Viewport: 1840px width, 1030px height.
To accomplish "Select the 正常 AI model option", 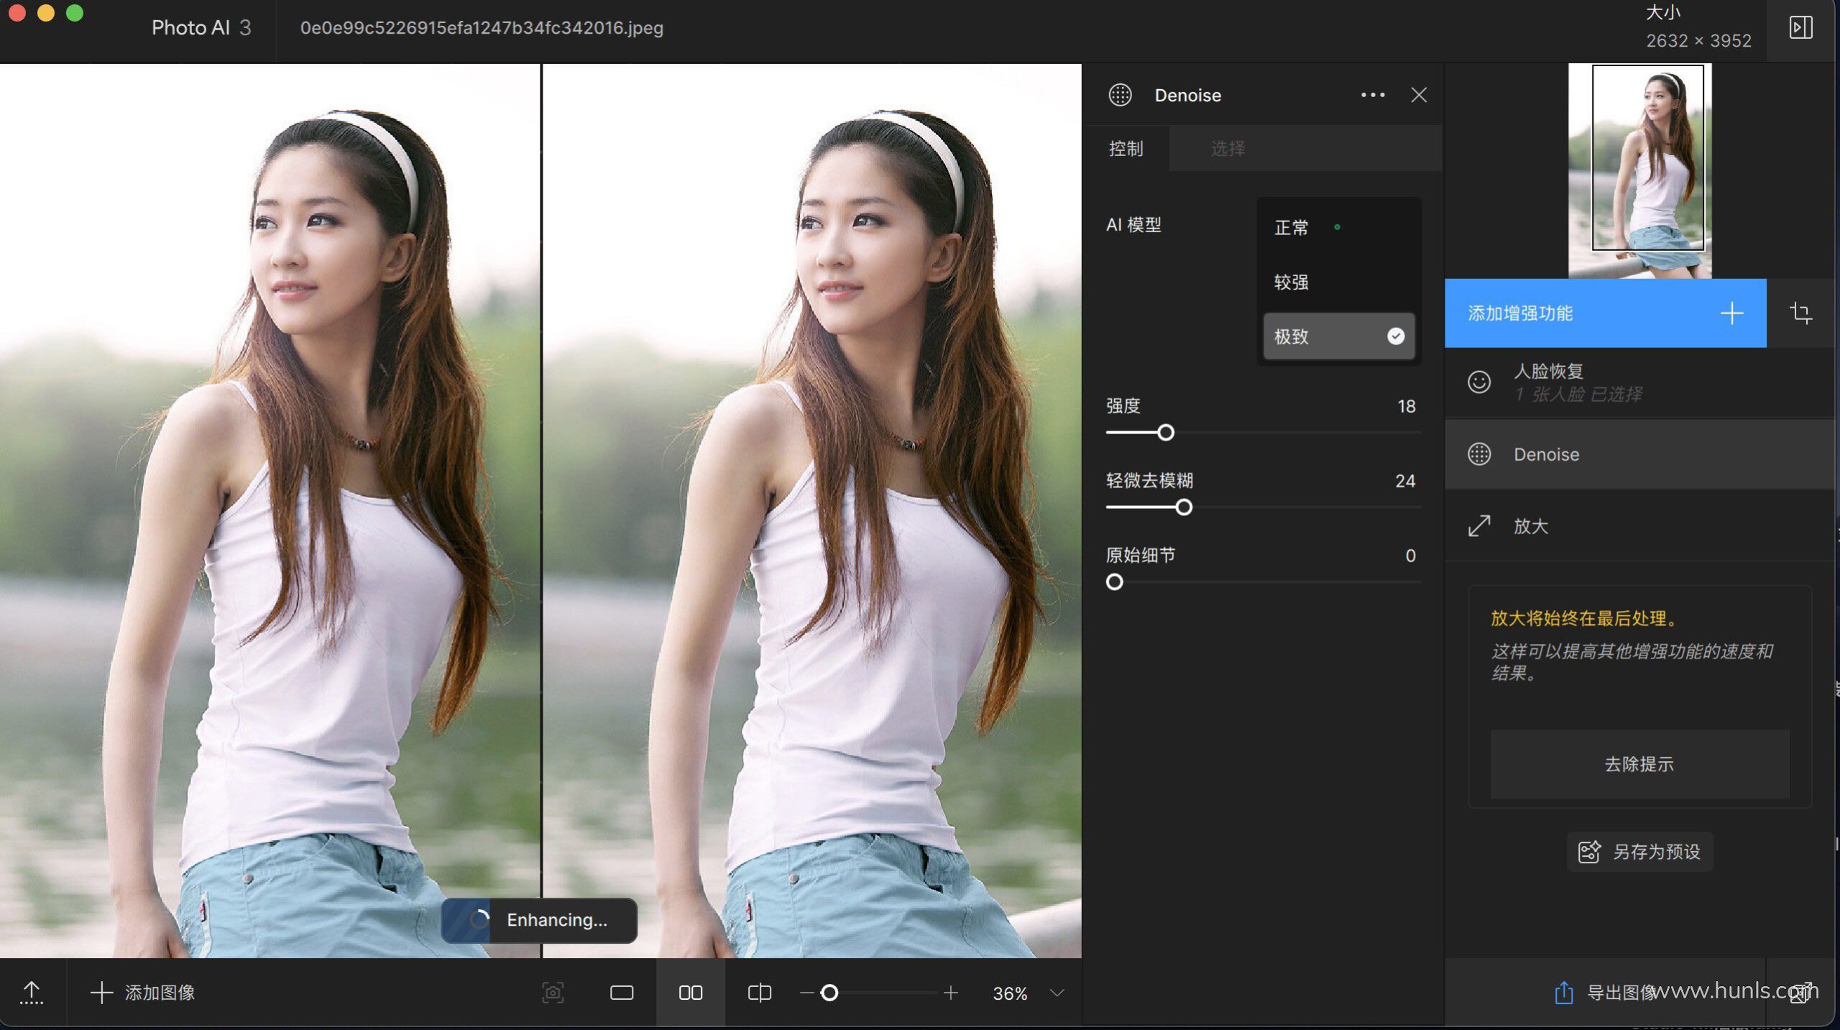I will point(1292,228).
